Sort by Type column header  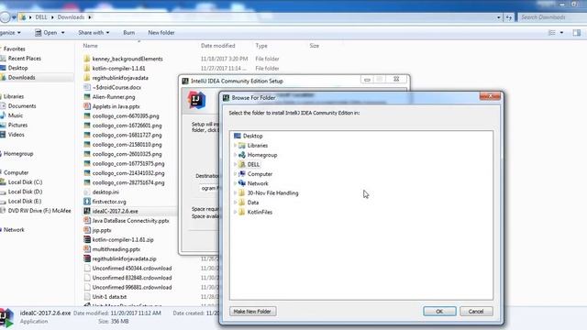point(261,46)
